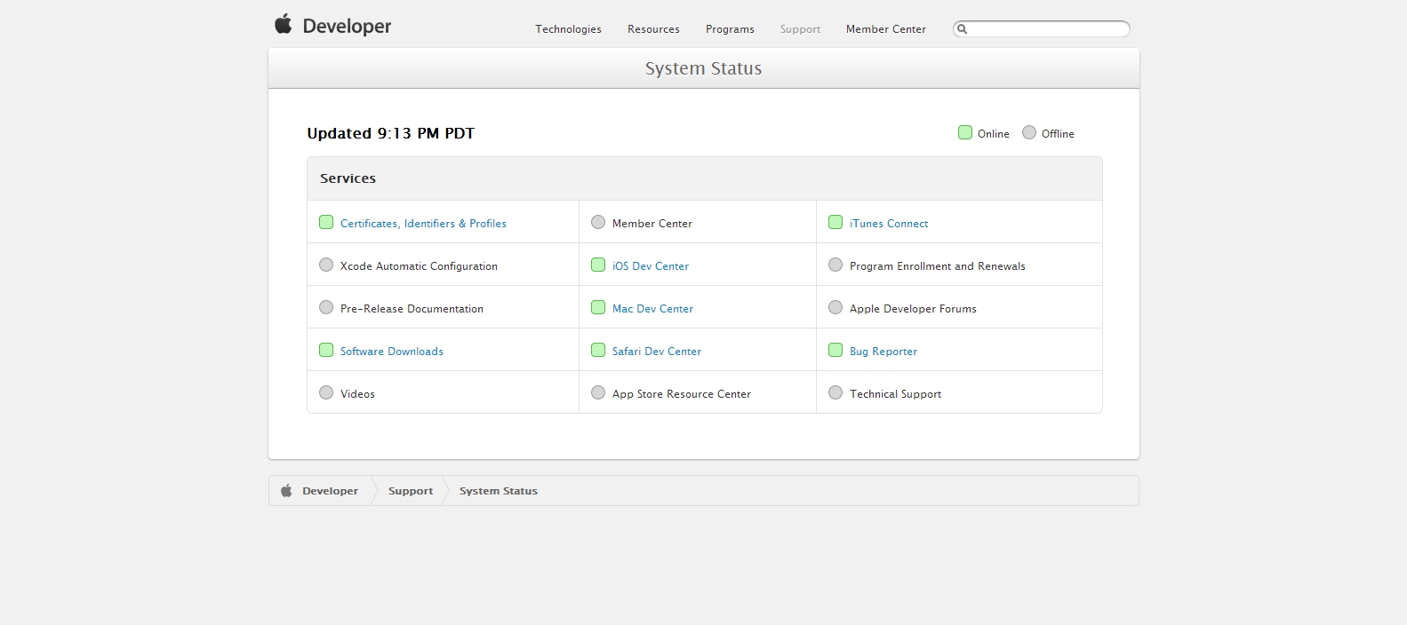The height and width of the screenshot is (625, 1407).
Task: Open Member Center from the top navigation
Action: (885, 29)
